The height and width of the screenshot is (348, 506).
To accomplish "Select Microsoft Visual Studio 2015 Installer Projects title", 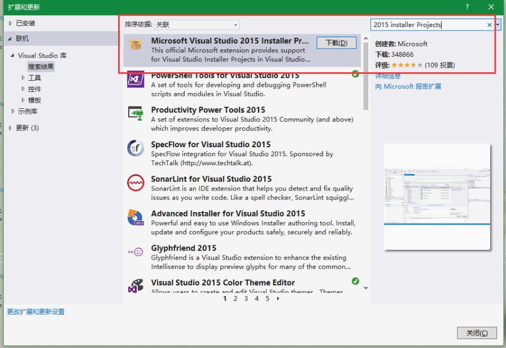I will (x=230, y=41).
